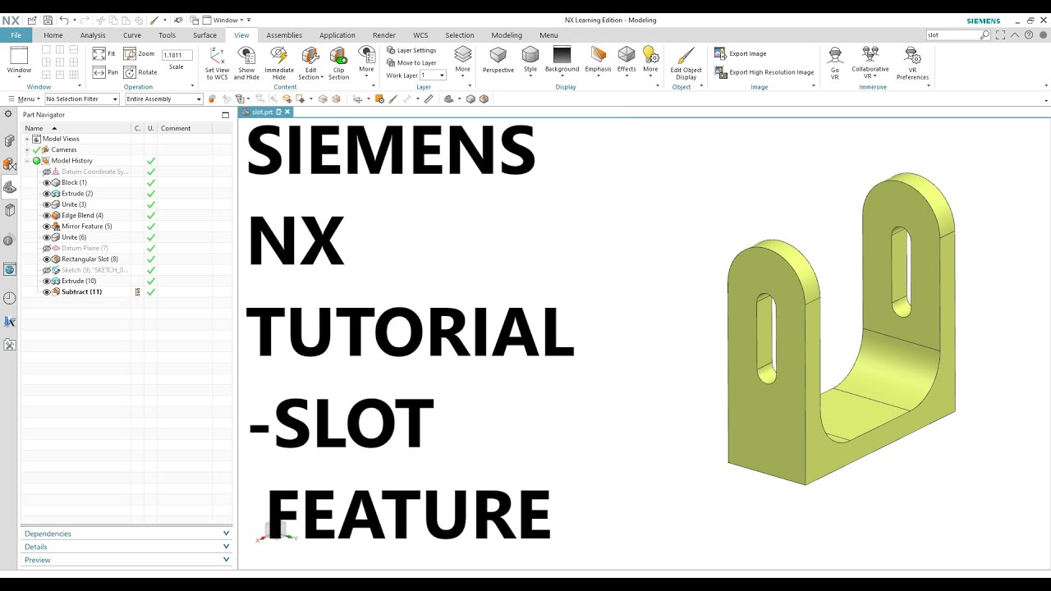
Task: Open Edit Object Display
Action: [686, 63]
